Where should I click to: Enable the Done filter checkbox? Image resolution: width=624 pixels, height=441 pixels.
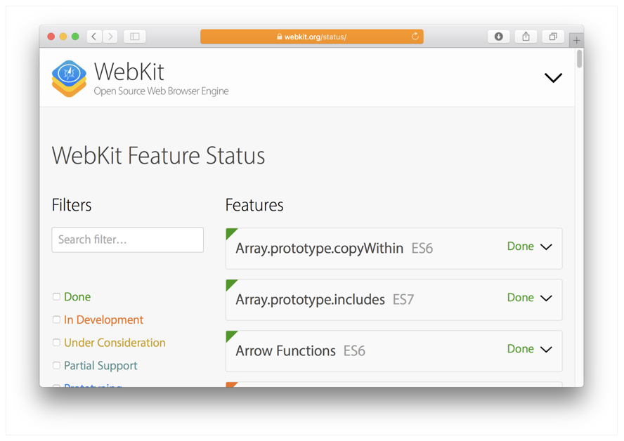coord(56,297)
